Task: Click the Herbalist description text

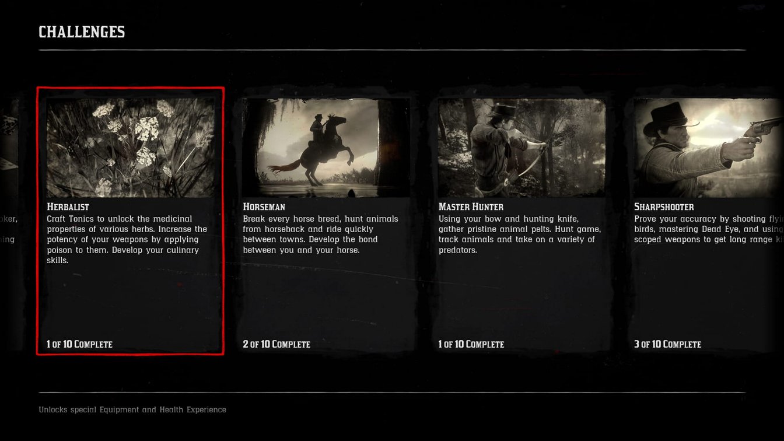Action: pyautogui.click(x=127, y=240)
